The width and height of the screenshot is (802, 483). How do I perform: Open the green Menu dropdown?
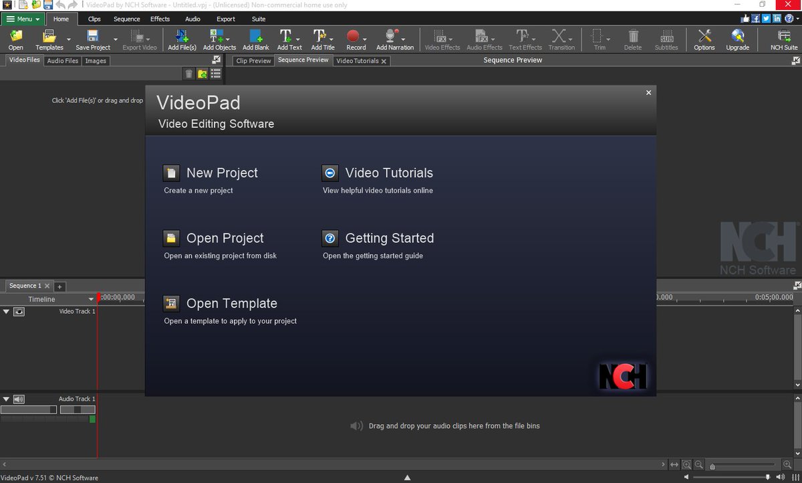(x=23, y=19)
